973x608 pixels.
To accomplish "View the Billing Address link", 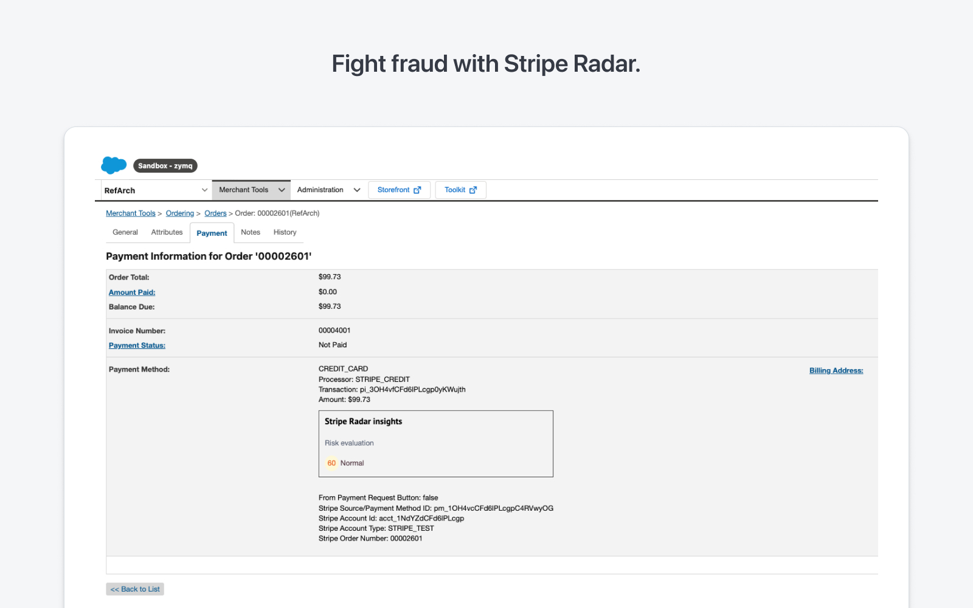I will tap(836, 370).
